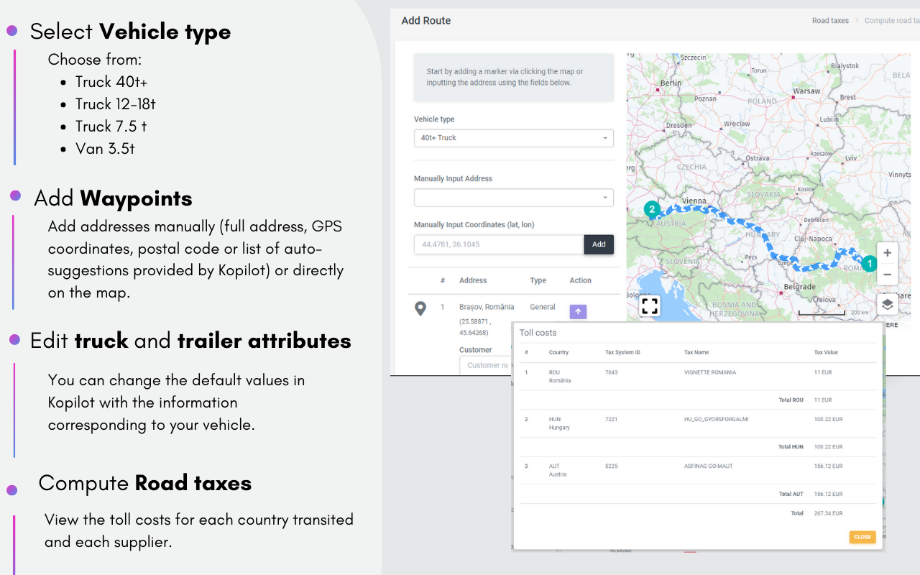Click the VIGNETTE ROMANIA row in toll table

coord(709,372)
